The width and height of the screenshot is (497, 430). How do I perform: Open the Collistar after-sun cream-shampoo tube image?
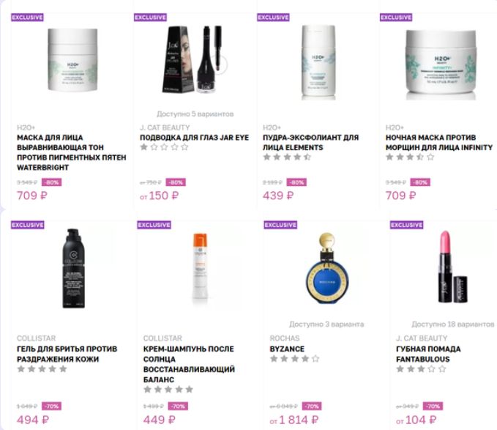[200, 266]
